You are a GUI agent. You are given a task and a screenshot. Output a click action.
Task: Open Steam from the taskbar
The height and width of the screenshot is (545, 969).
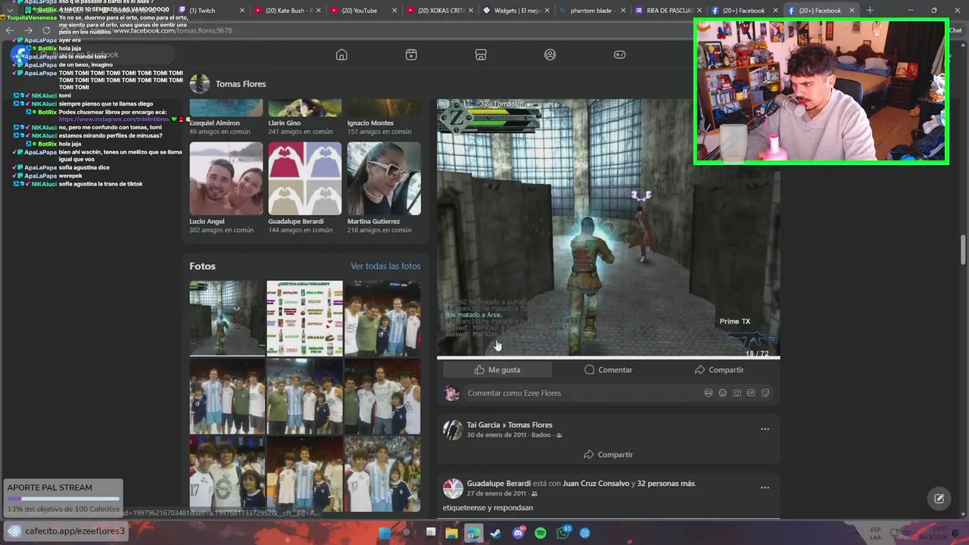coord(496,533)
